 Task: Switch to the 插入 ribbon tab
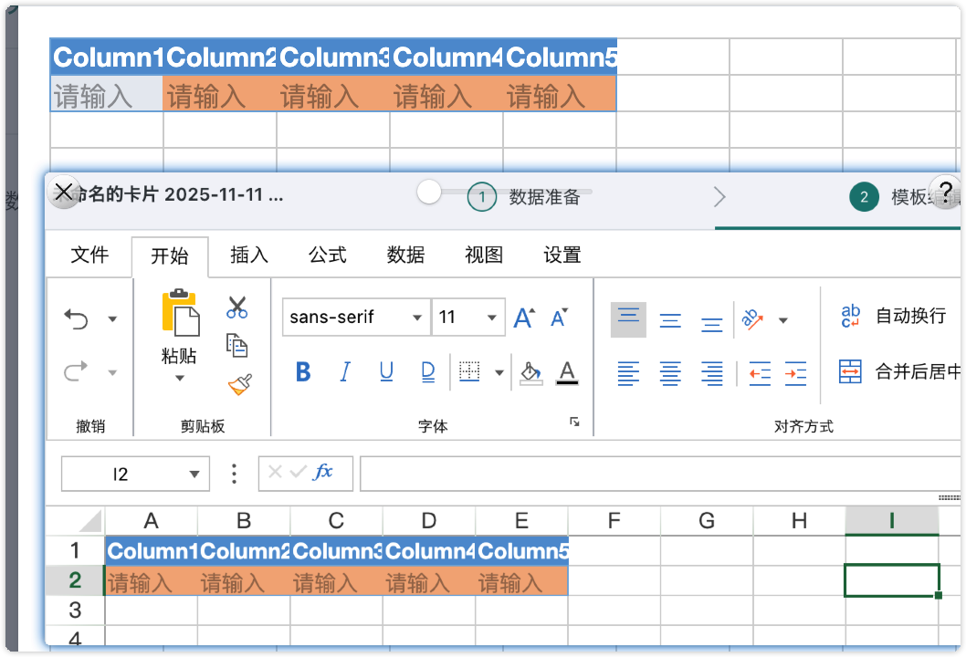(248, 255)
